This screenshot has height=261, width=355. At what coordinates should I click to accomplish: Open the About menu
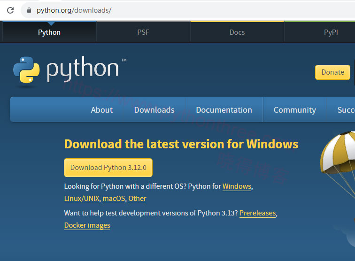pyautogui.click(x=101, y=110)
